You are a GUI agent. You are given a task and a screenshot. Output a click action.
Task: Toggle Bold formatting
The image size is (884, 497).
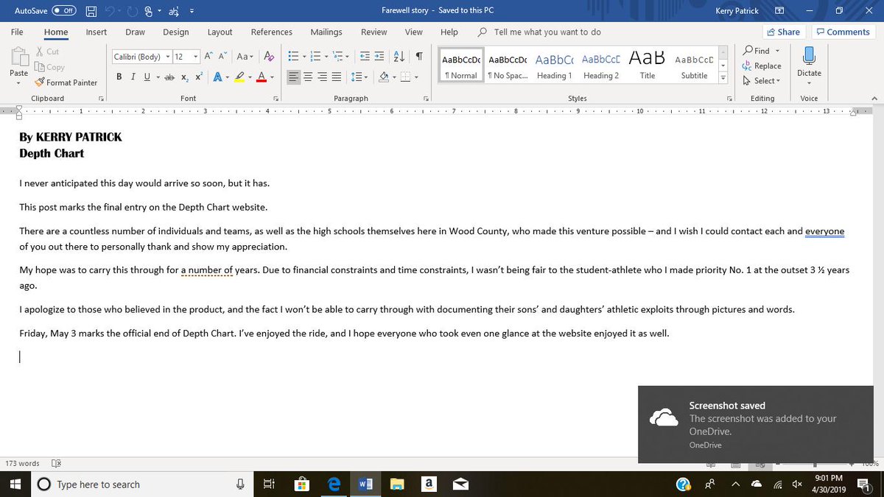(119, 77)
